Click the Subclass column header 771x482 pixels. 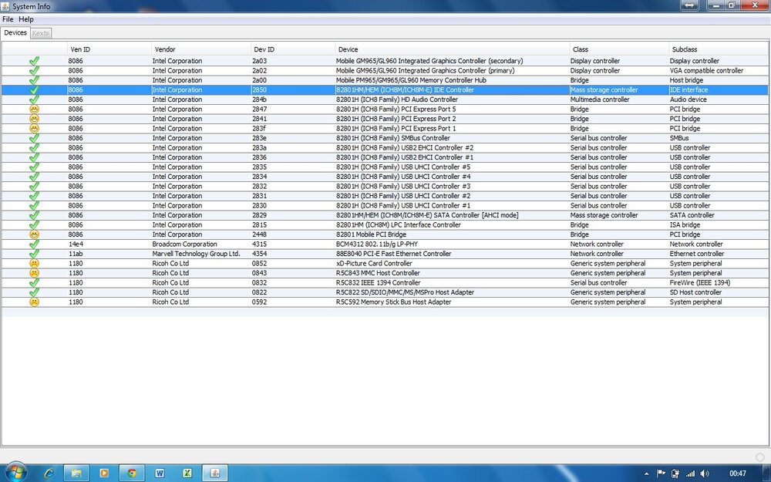click(685, 49)
